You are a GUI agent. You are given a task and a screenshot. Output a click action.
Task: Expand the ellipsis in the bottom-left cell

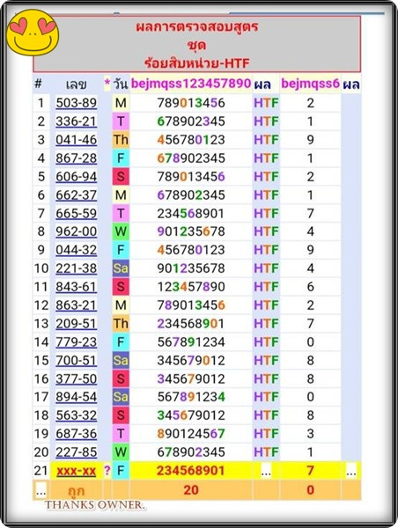[41, 491]
